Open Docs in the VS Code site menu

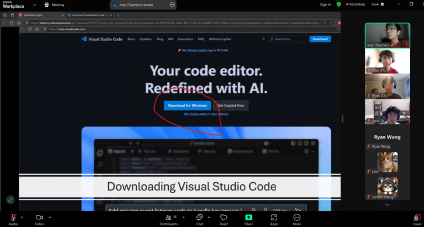pos(131,39)
